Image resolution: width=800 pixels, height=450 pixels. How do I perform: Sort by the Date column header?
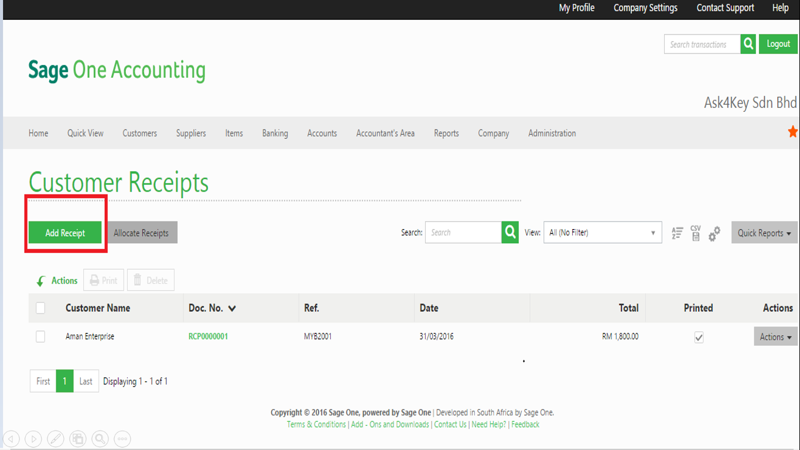click(429, 308)
